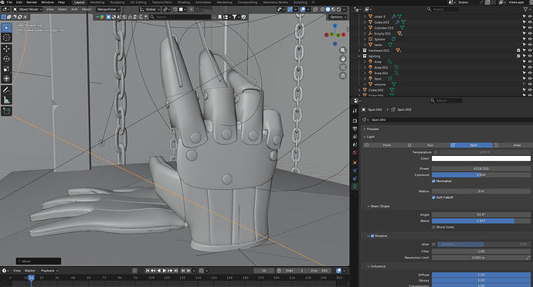
Task: Toggle hardware.001 collection exclude checkbox
Action: click(518, 50)
